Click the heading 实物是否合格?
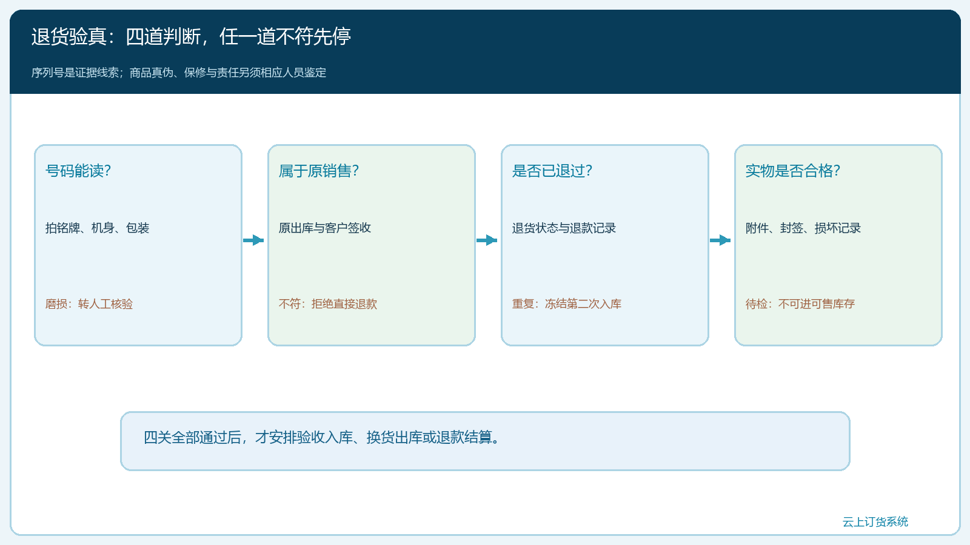The image size is (970, 545). point(793,171)
